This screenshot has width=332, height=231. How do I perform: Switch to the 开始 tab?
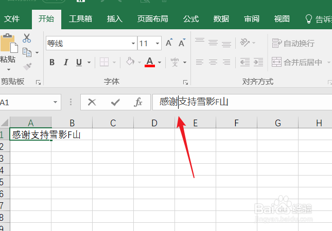(46, 19)
